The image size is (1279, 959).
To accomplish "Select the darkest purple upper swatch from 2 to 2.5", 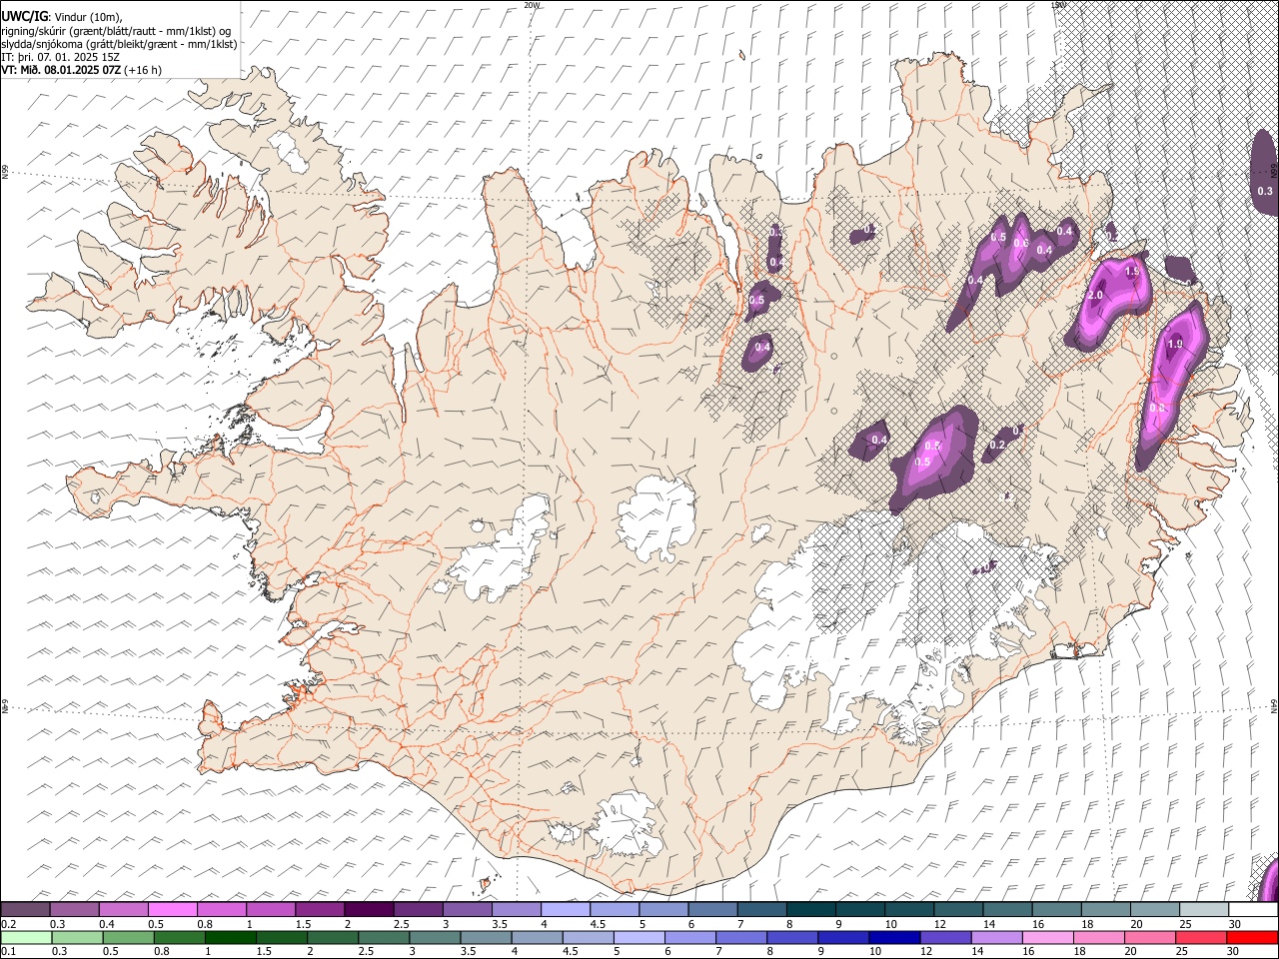I will coord(369,910).
